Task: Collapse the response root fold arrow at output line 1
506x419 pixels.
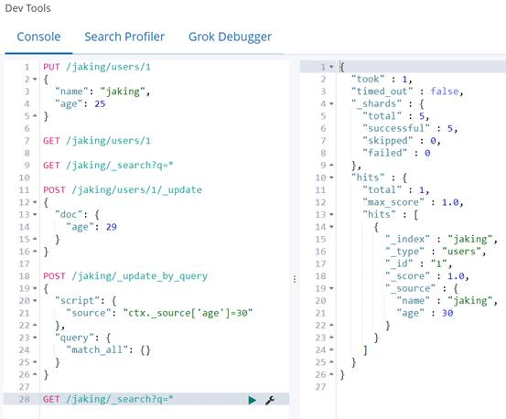Action: coord(331,67)
